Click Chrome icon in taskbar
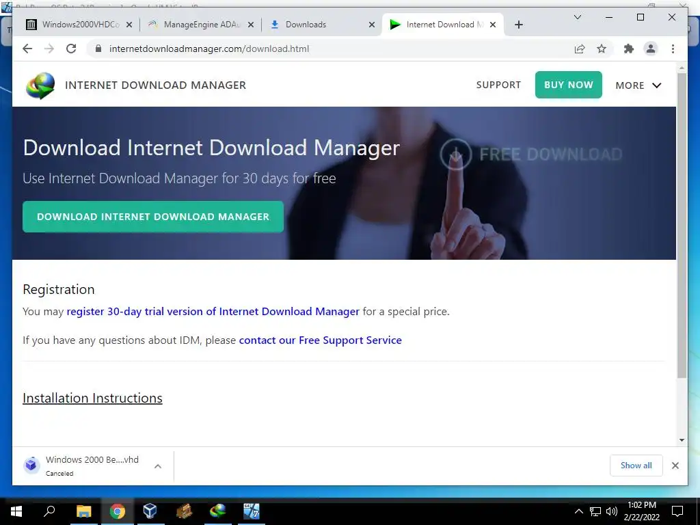This screenshot has height=525, width=700. tap(117, 511)
